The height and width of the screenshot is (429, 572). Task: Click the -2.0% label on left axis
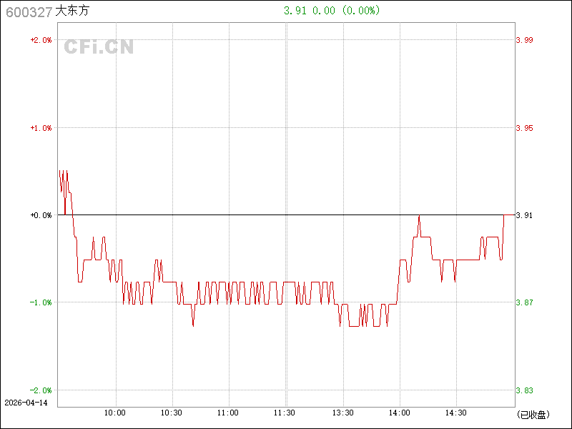41,390
